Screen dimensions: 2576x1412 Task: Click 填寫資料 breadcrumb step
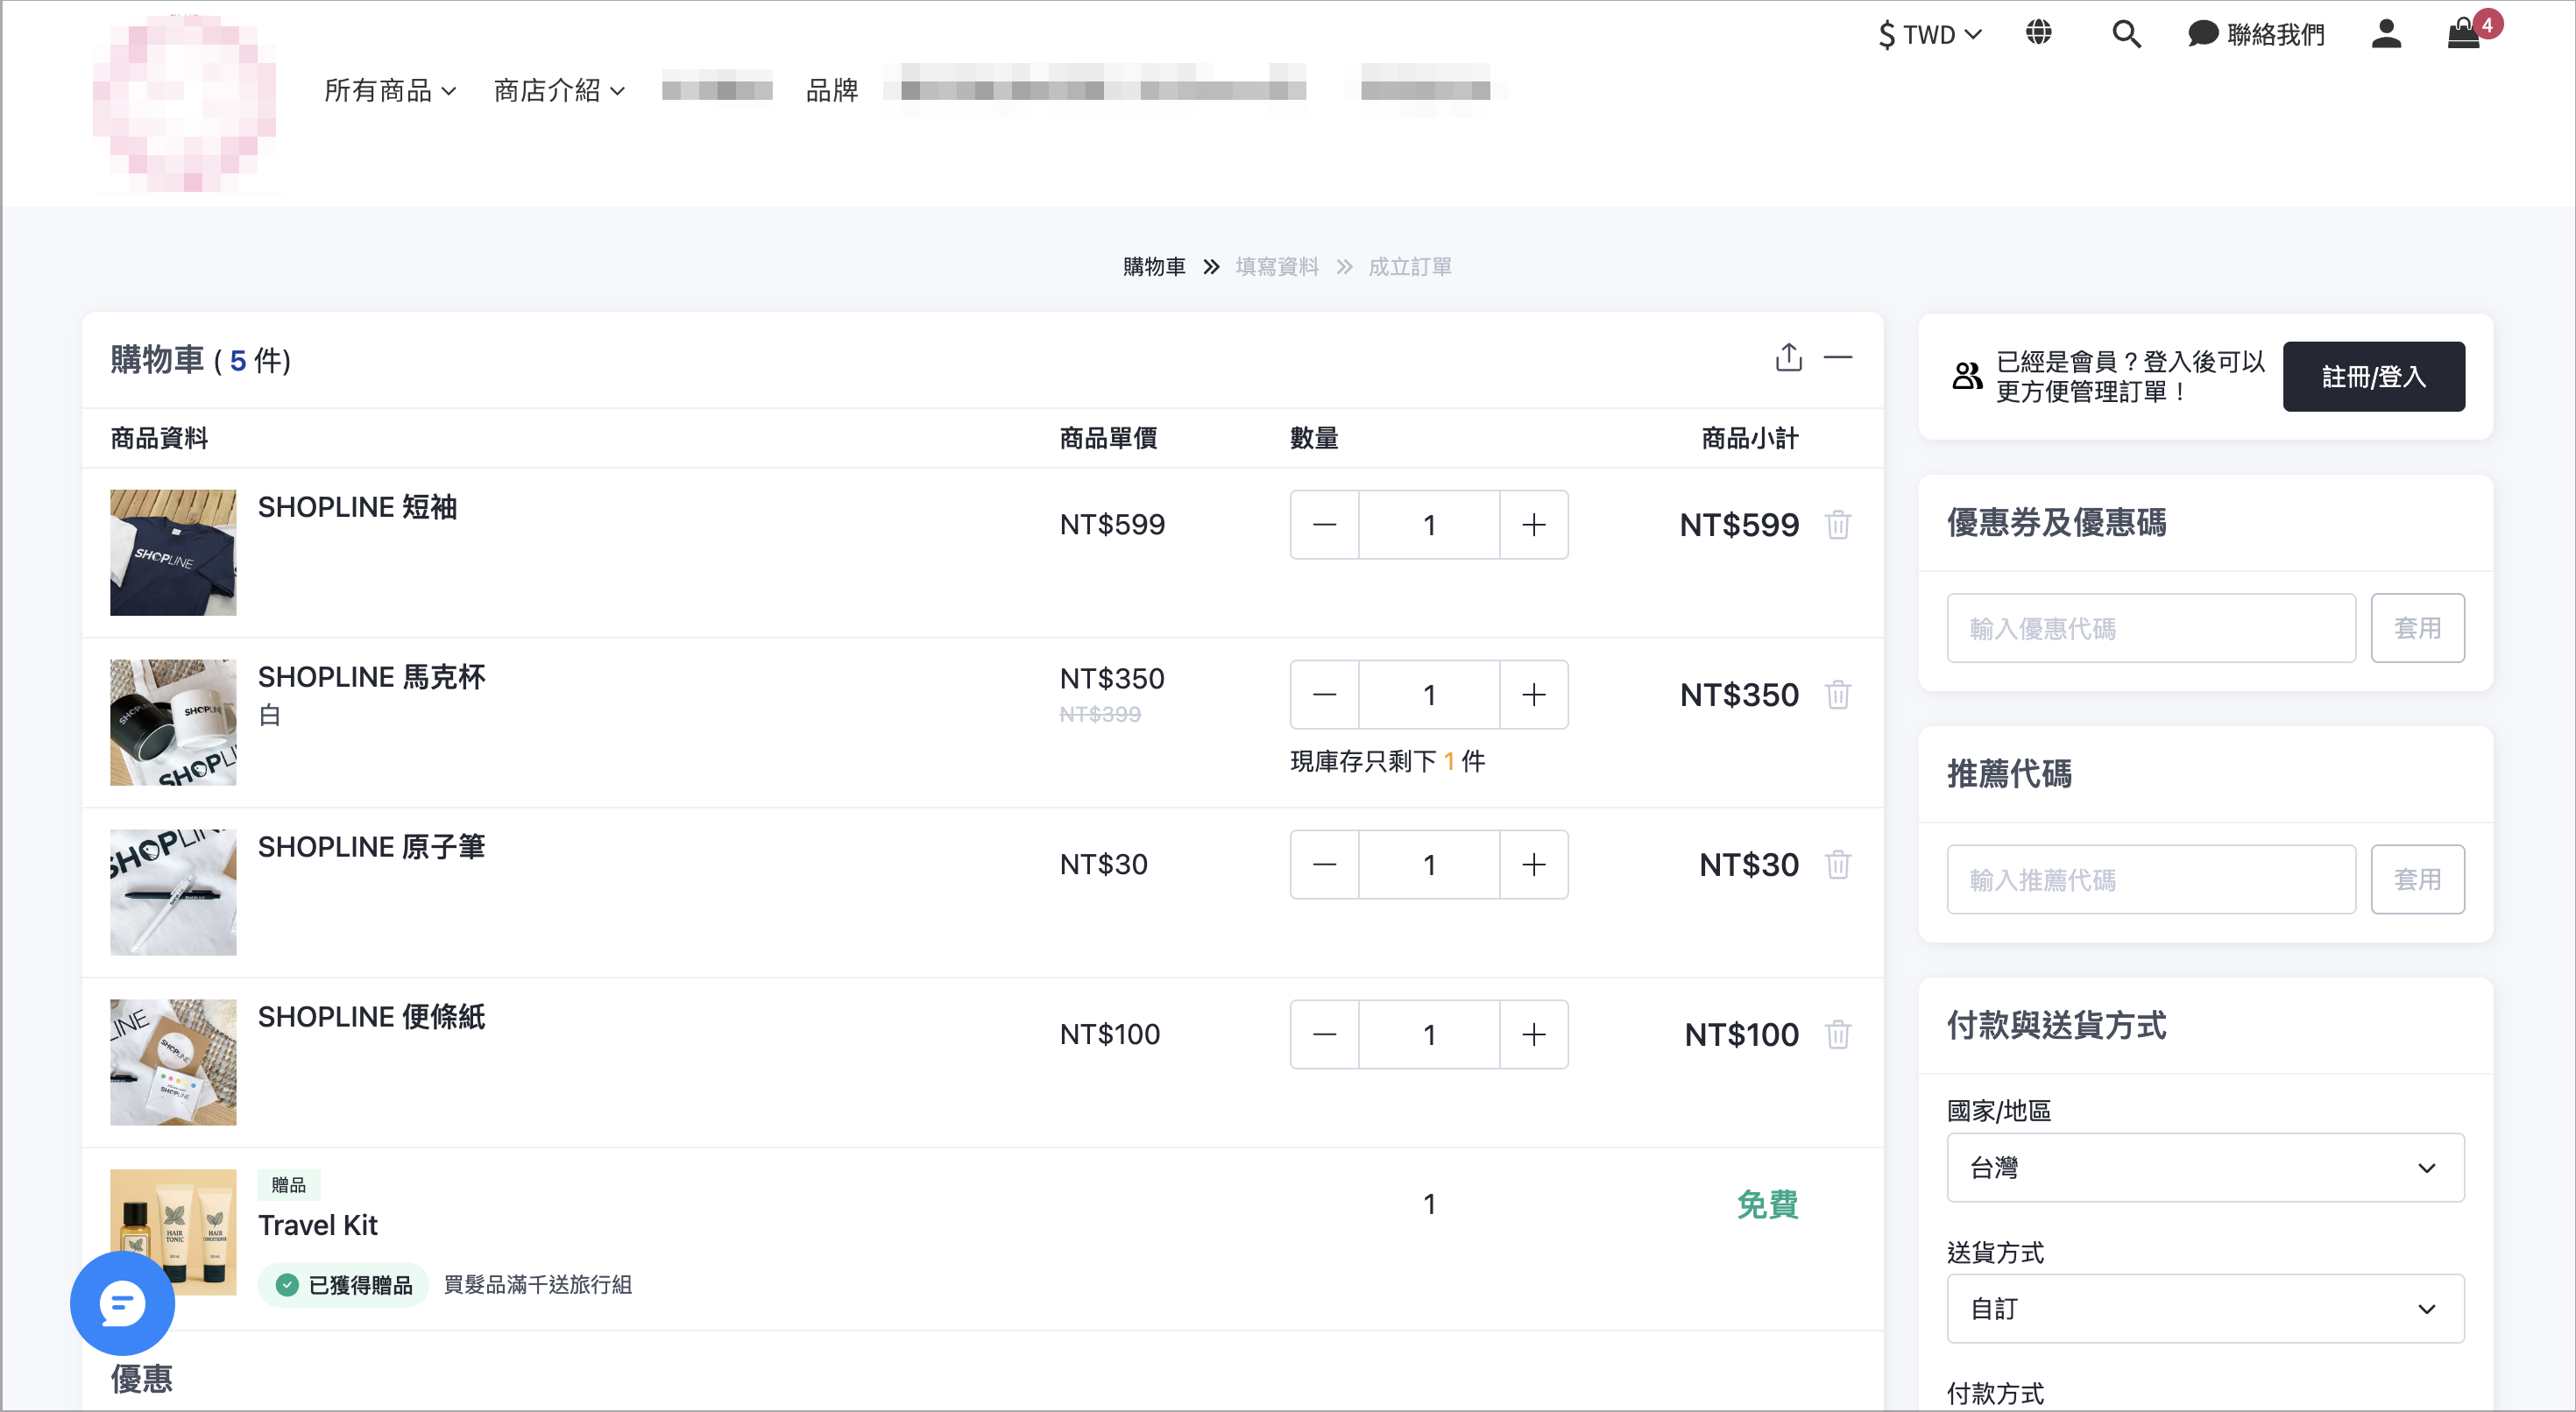tap(1277, 266)
